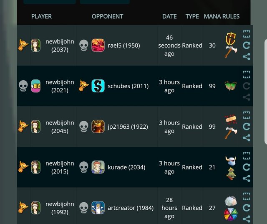The image size is (267, 224).
Task: Open schubes' blue S avatar
Action: click(x=98, y=86)
